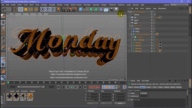Open the Layout dropdown

tap(179, 5)
